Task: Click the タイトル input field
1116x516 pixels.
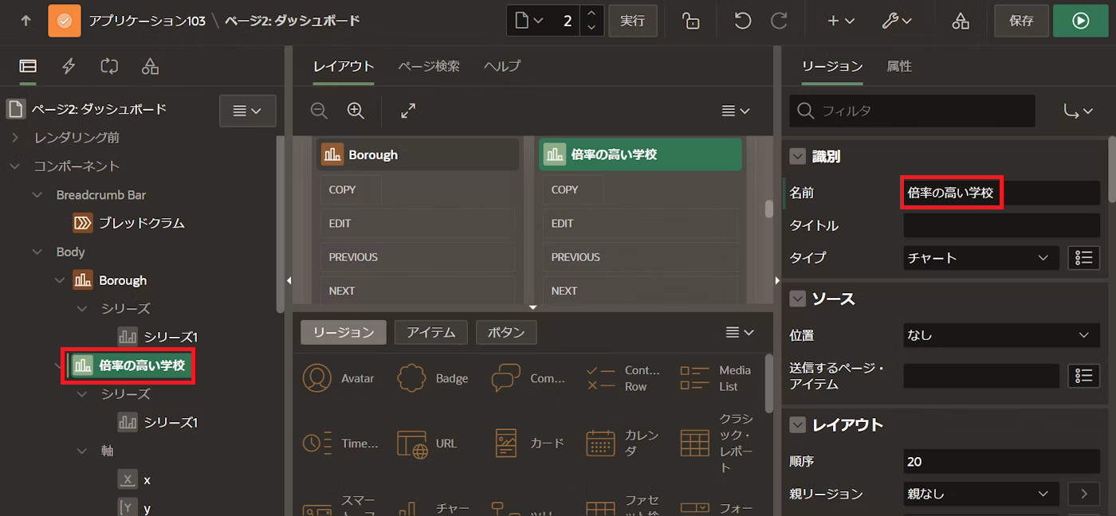Action: click(x=1001, y=225)
